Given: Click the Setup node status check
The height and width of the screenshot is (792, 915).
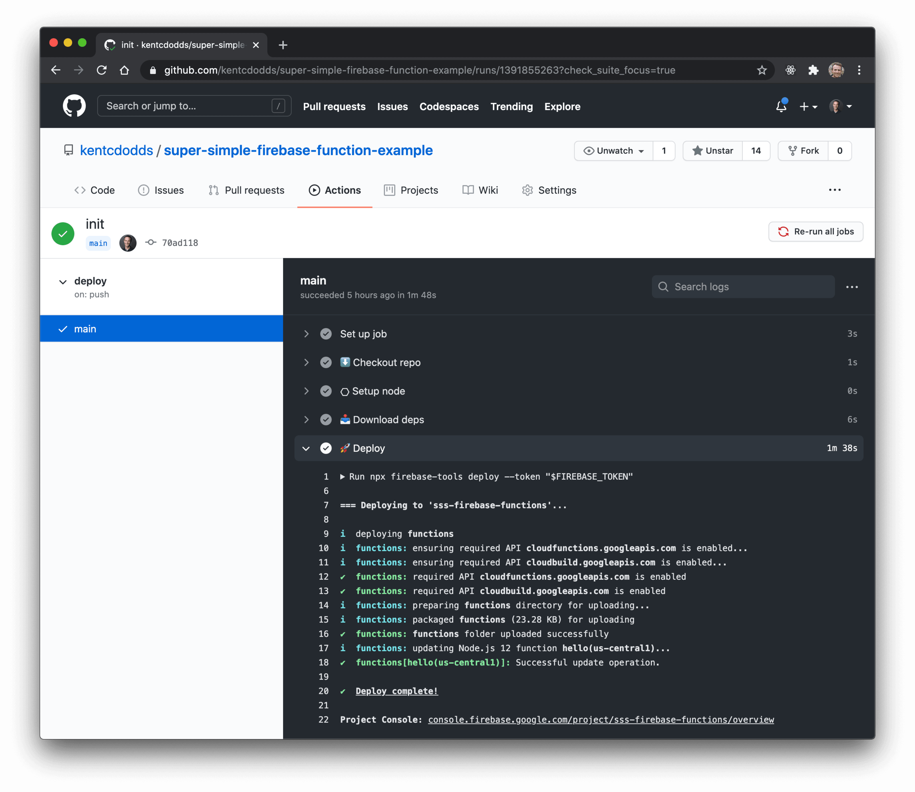Looking at the screenshot, I should pos(326,391).
